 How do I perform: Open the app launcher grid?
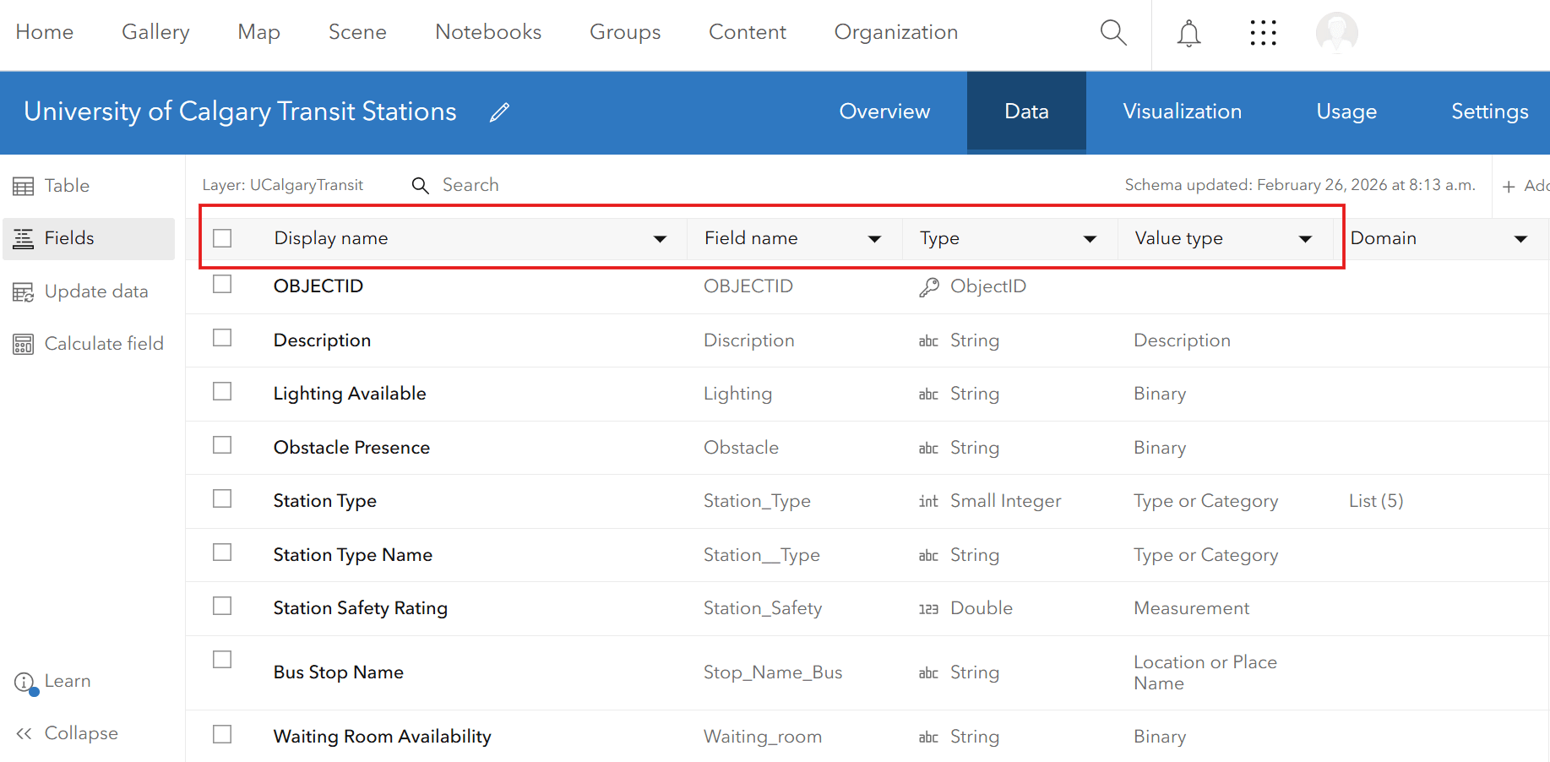pos(1263,33)
